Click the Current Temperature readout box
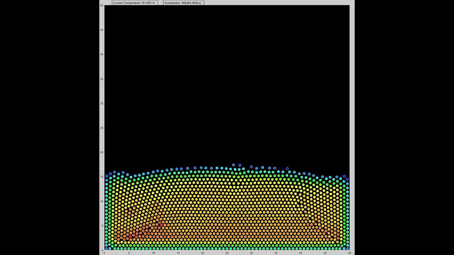This screenshot has width=454, height=255. pos(134,3)
